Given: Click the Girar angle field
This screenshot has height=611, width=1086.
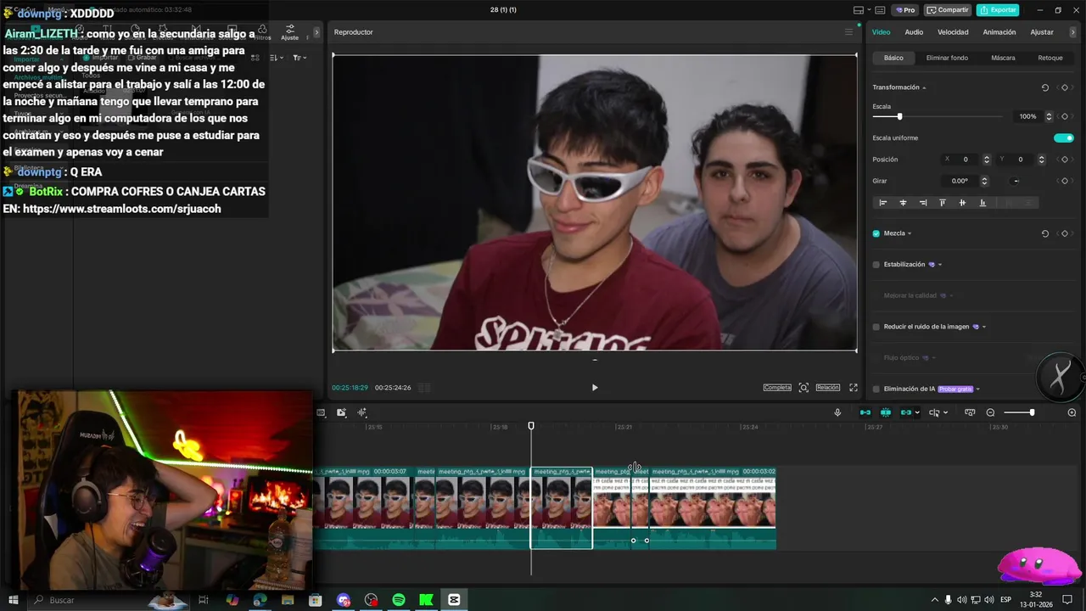Looking at the screenshot, I should [x=960, y=181].
